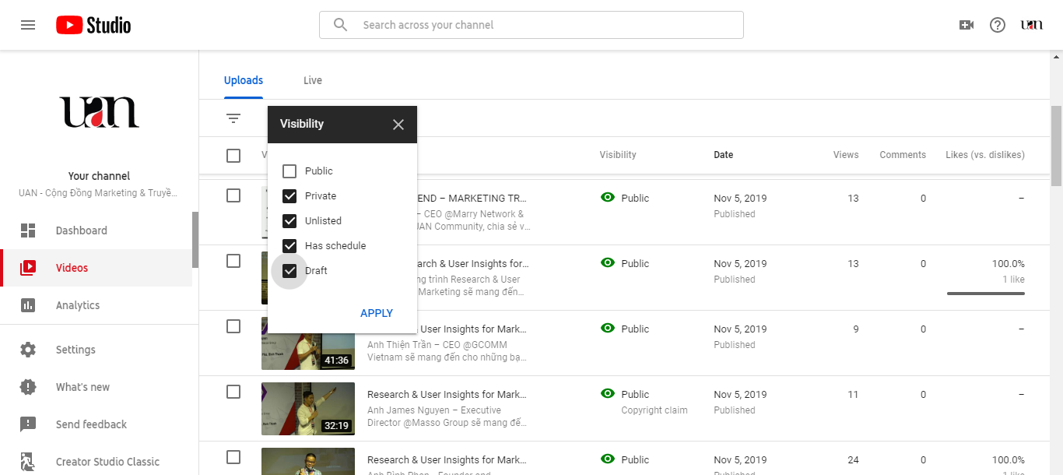This screenshot has width=1063, height=475.
Task: Click the create video camera icon
Action: click(967, 25)
